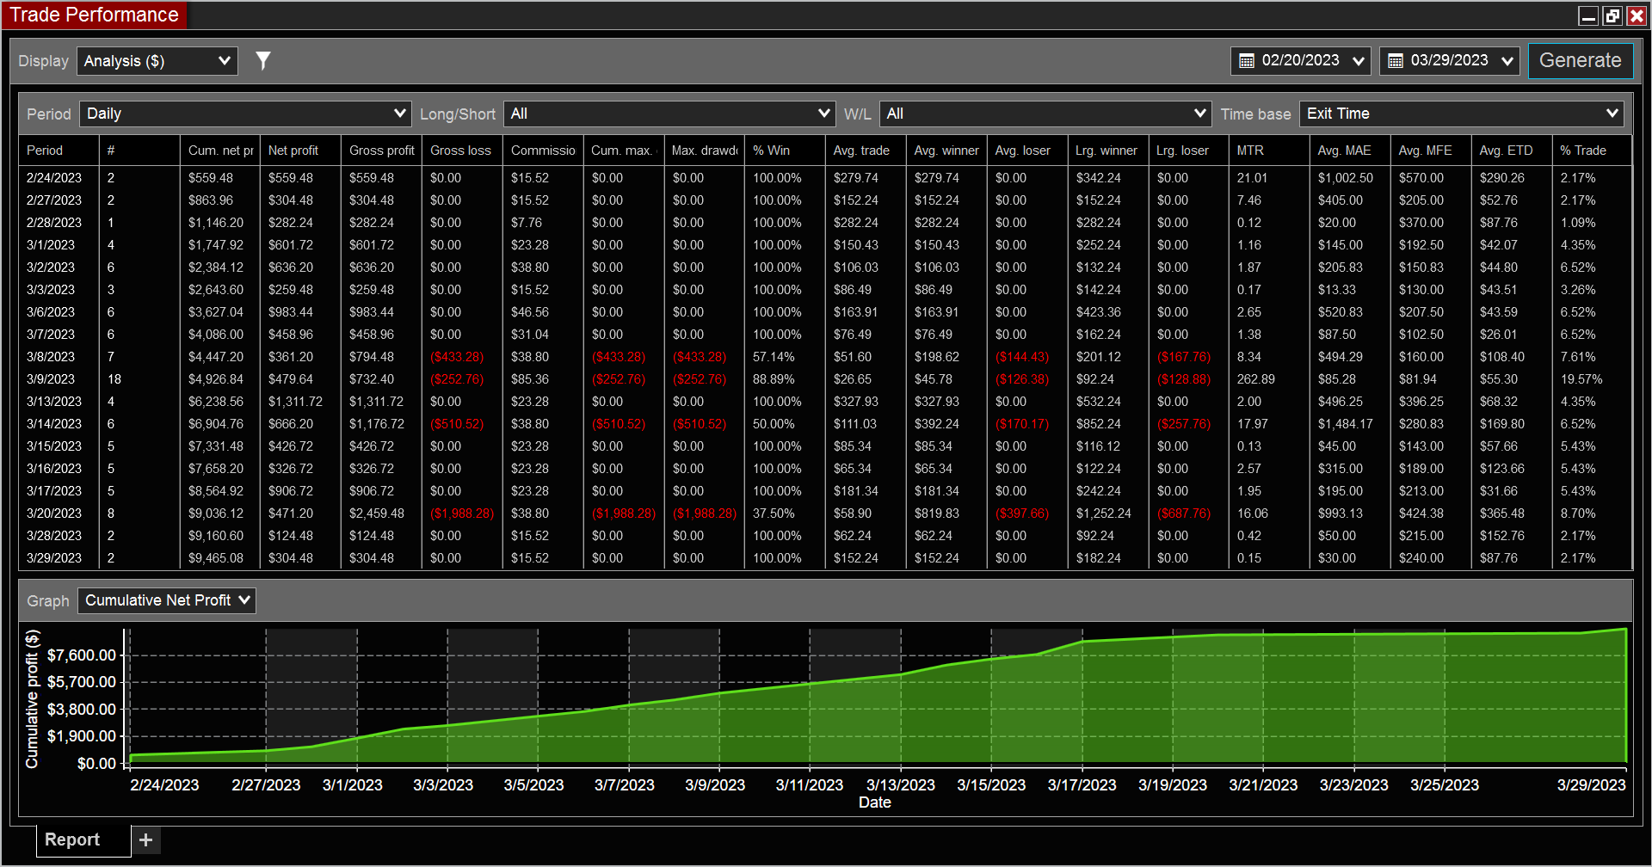Screen dimensions: 1652x867
Task: Minimize the Trade Performance window
Action: click(x=1588, y=15)
